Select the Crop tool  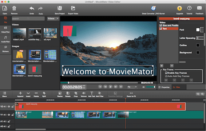(x=76, y=93)
